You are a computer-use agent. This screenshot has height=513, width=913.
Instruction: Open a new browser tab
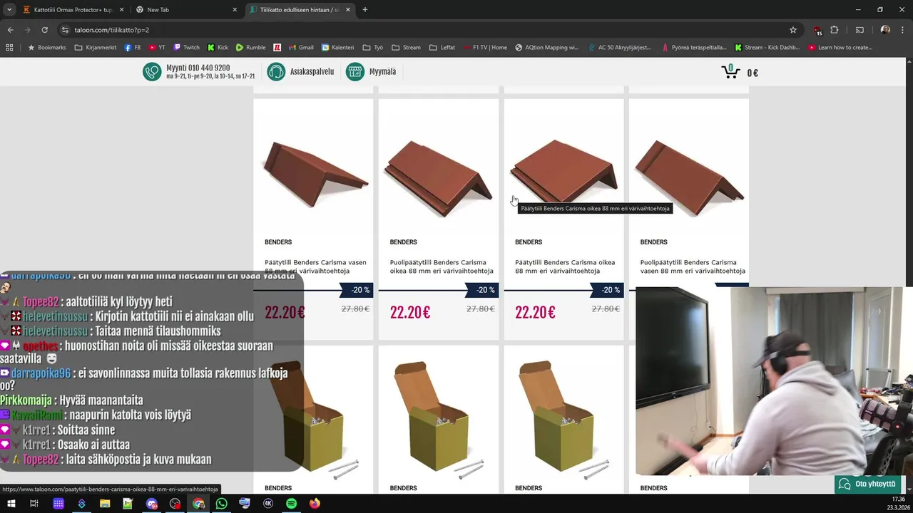click(365, 10)
